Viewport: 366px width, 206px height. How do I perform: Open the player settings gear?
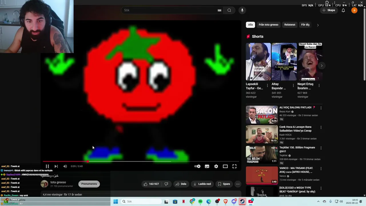pyautogui.click(x=216, y=166)
